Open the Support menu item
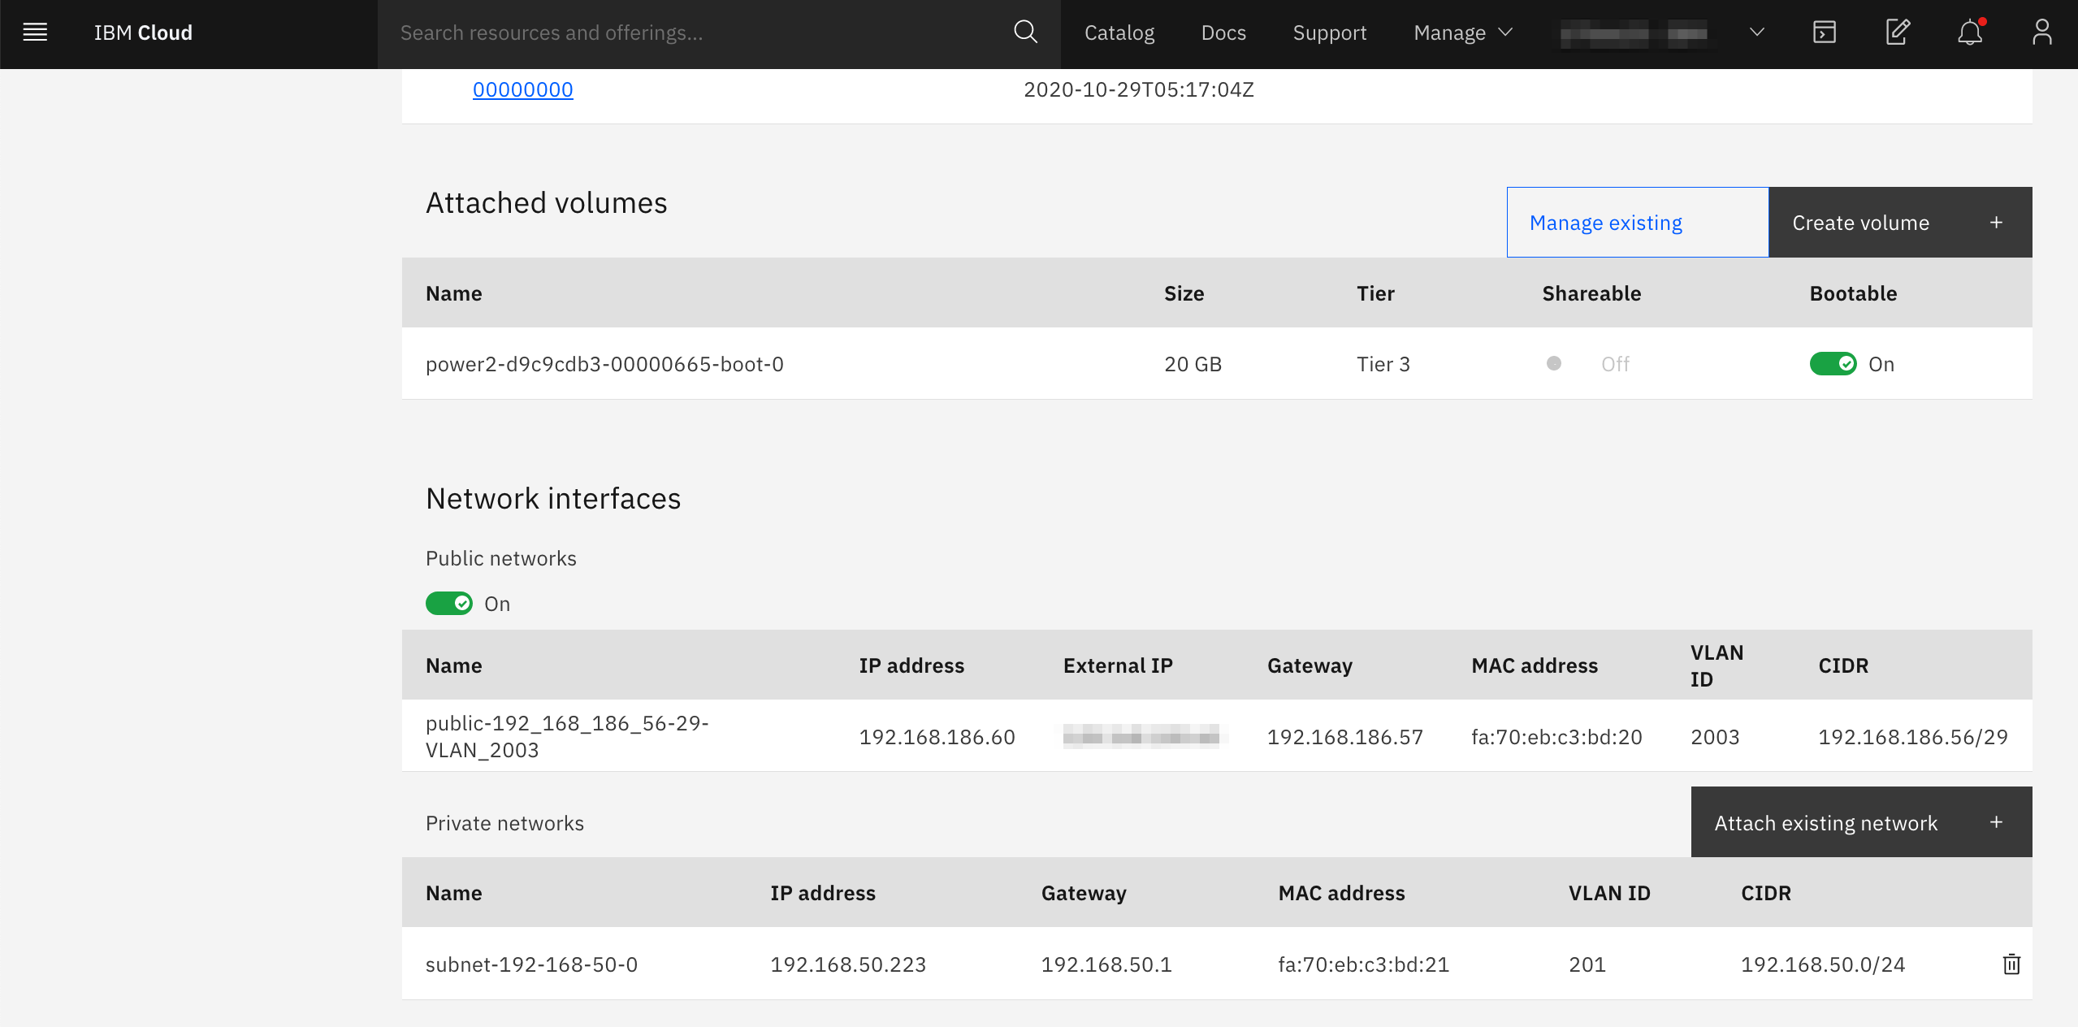 [x=1329, y=32]
